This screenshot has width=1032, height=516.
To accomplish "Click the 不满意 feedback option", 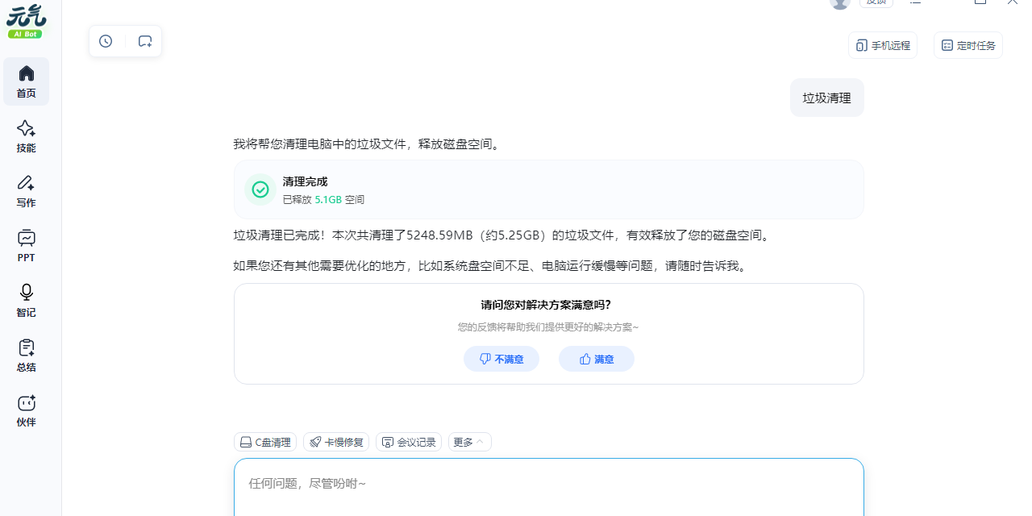I will click(x=501, y=359).
